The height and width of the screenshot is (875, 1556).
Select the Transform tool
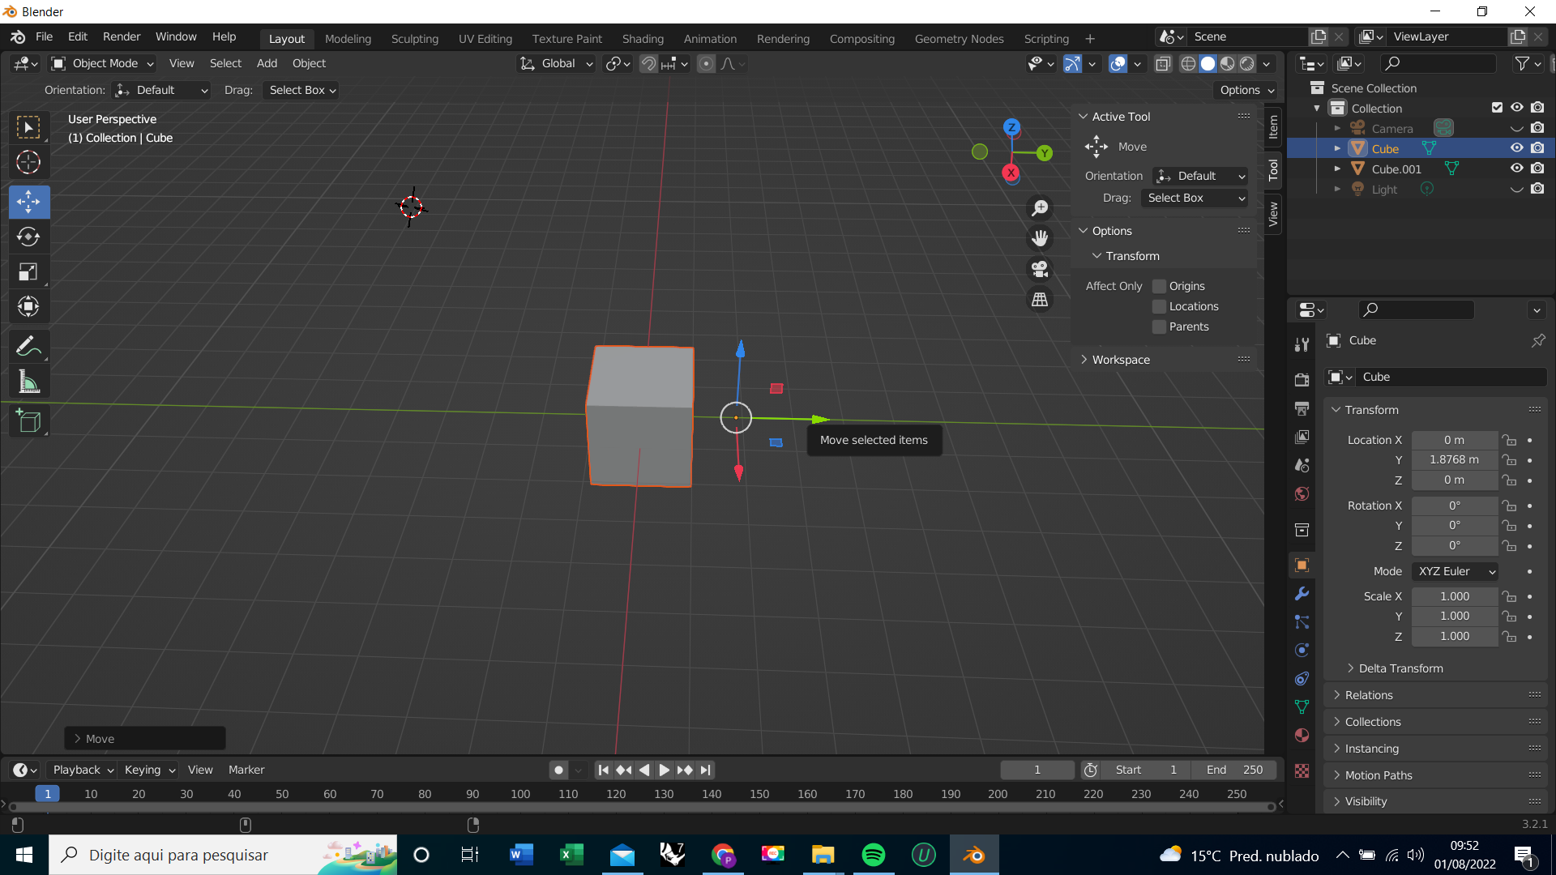pos(28,306)
